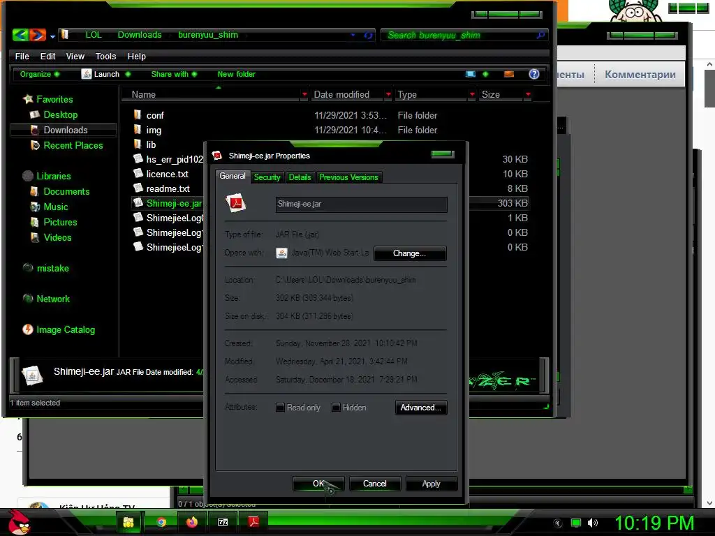Open Music library in sidebar
Screen dimensions: 715x536
(x=49, y=207)
